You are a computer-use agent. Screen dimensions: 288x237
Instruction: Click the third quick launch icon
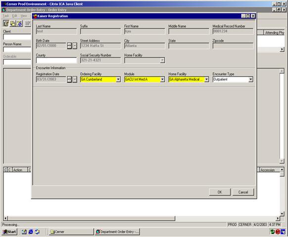point(37,232)
